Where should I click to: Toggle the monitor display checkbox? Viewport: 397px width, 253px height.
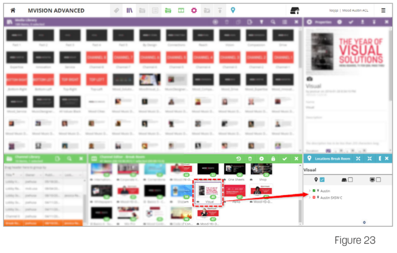tap(379, 180)
